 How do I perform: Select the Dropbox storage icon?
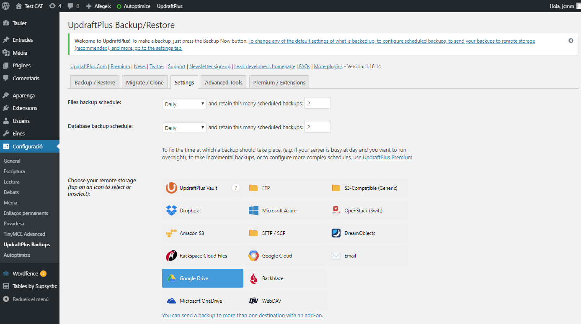(171, 210)
